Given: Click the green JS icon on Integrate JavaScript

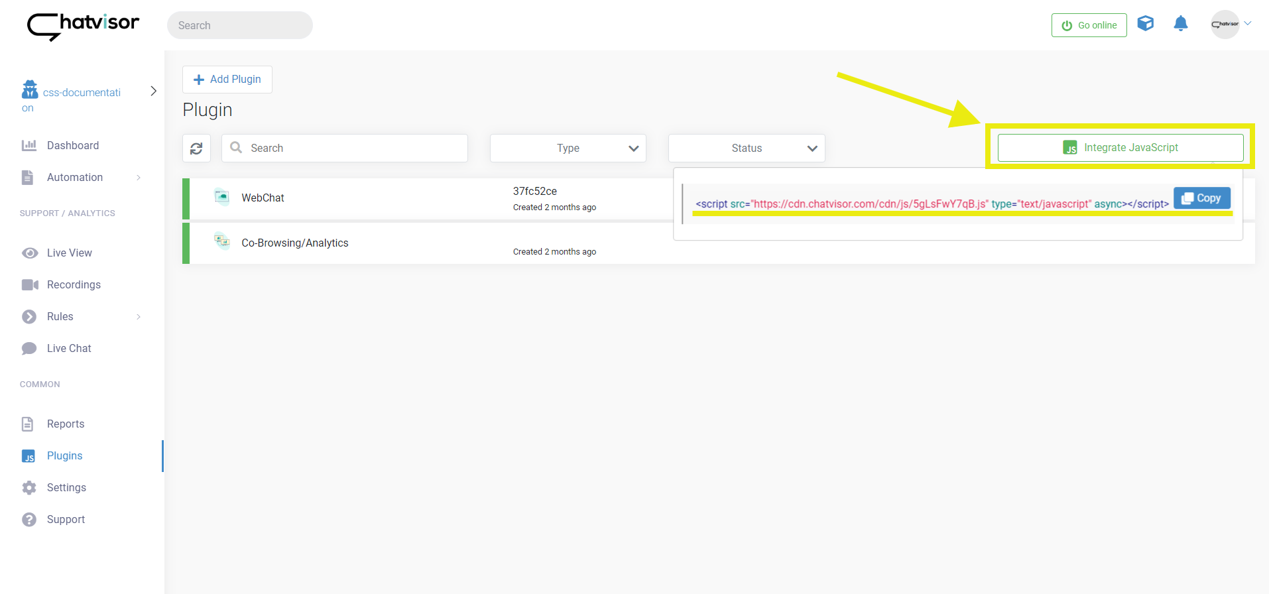Looking at the screenshot, I should pos(1070,147).
